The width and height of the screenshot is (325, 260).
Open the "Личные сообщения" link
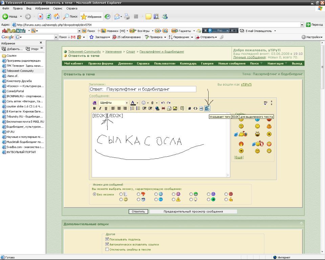pos(249,58)
